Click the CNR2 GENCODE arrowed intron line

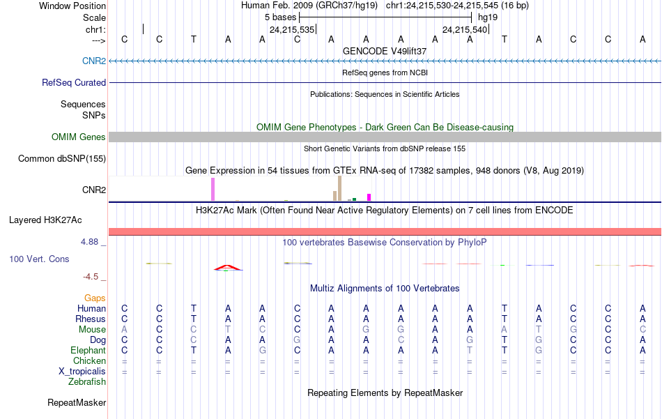click(x=385, y=61)
